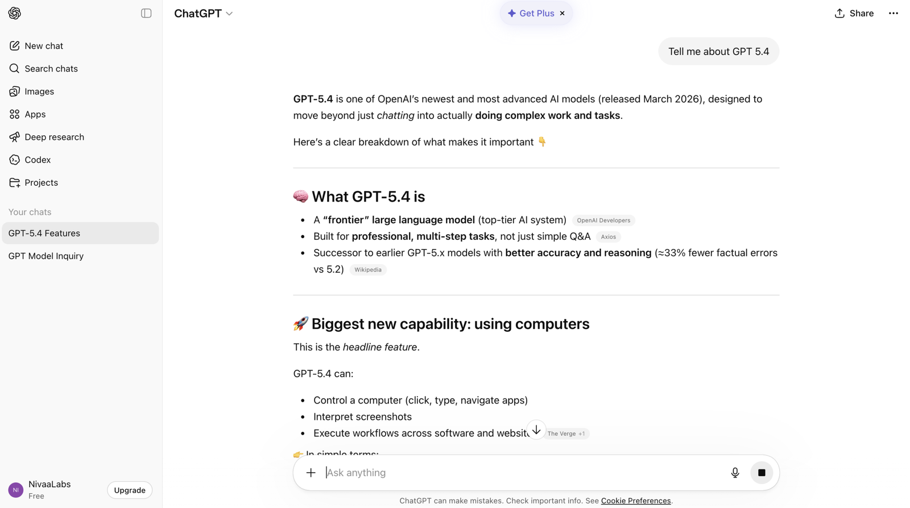
Task: View your Projects
Action: coord(41,182)
